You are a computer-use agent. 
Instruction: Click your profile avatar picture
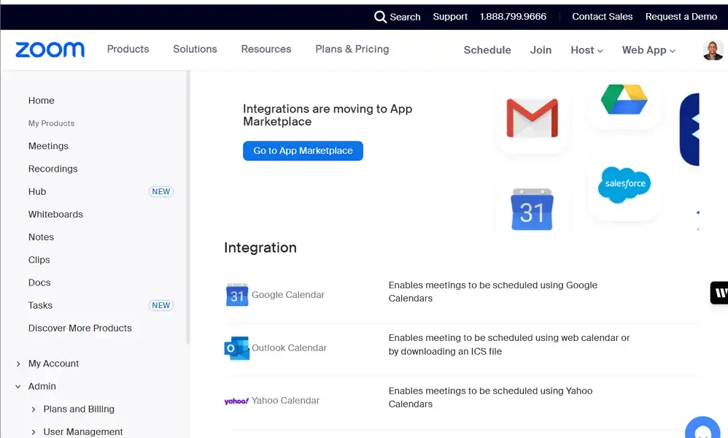tap(712, 50)
